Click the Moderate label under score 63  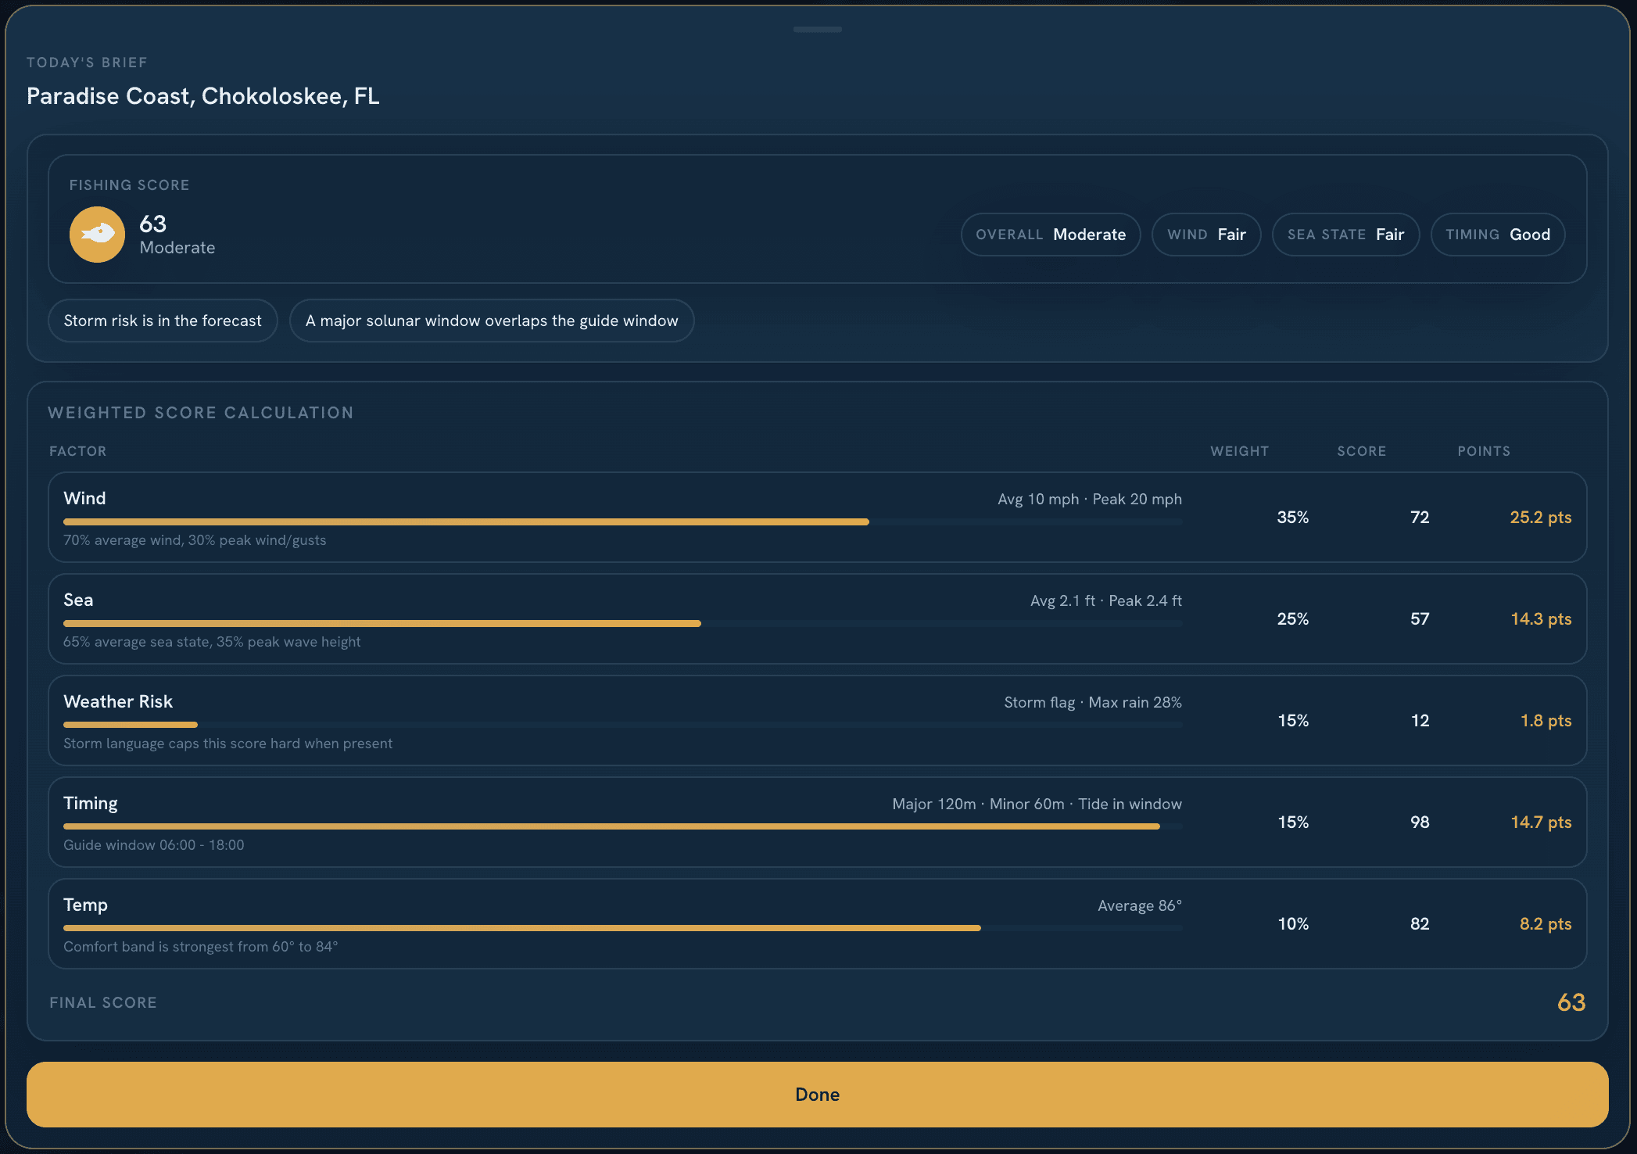(x=177, y=248)
